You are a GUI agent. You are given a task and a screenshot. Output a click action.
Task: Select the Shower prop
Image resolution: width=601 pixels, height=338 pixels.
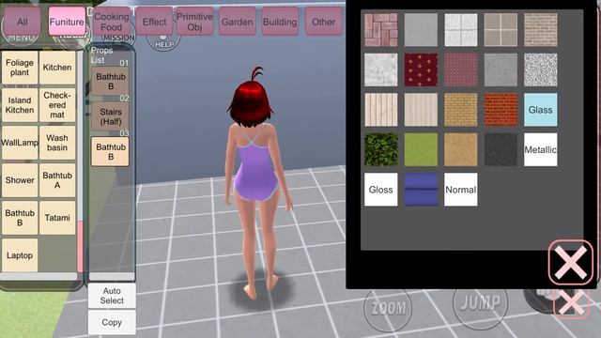coord(20,180)
